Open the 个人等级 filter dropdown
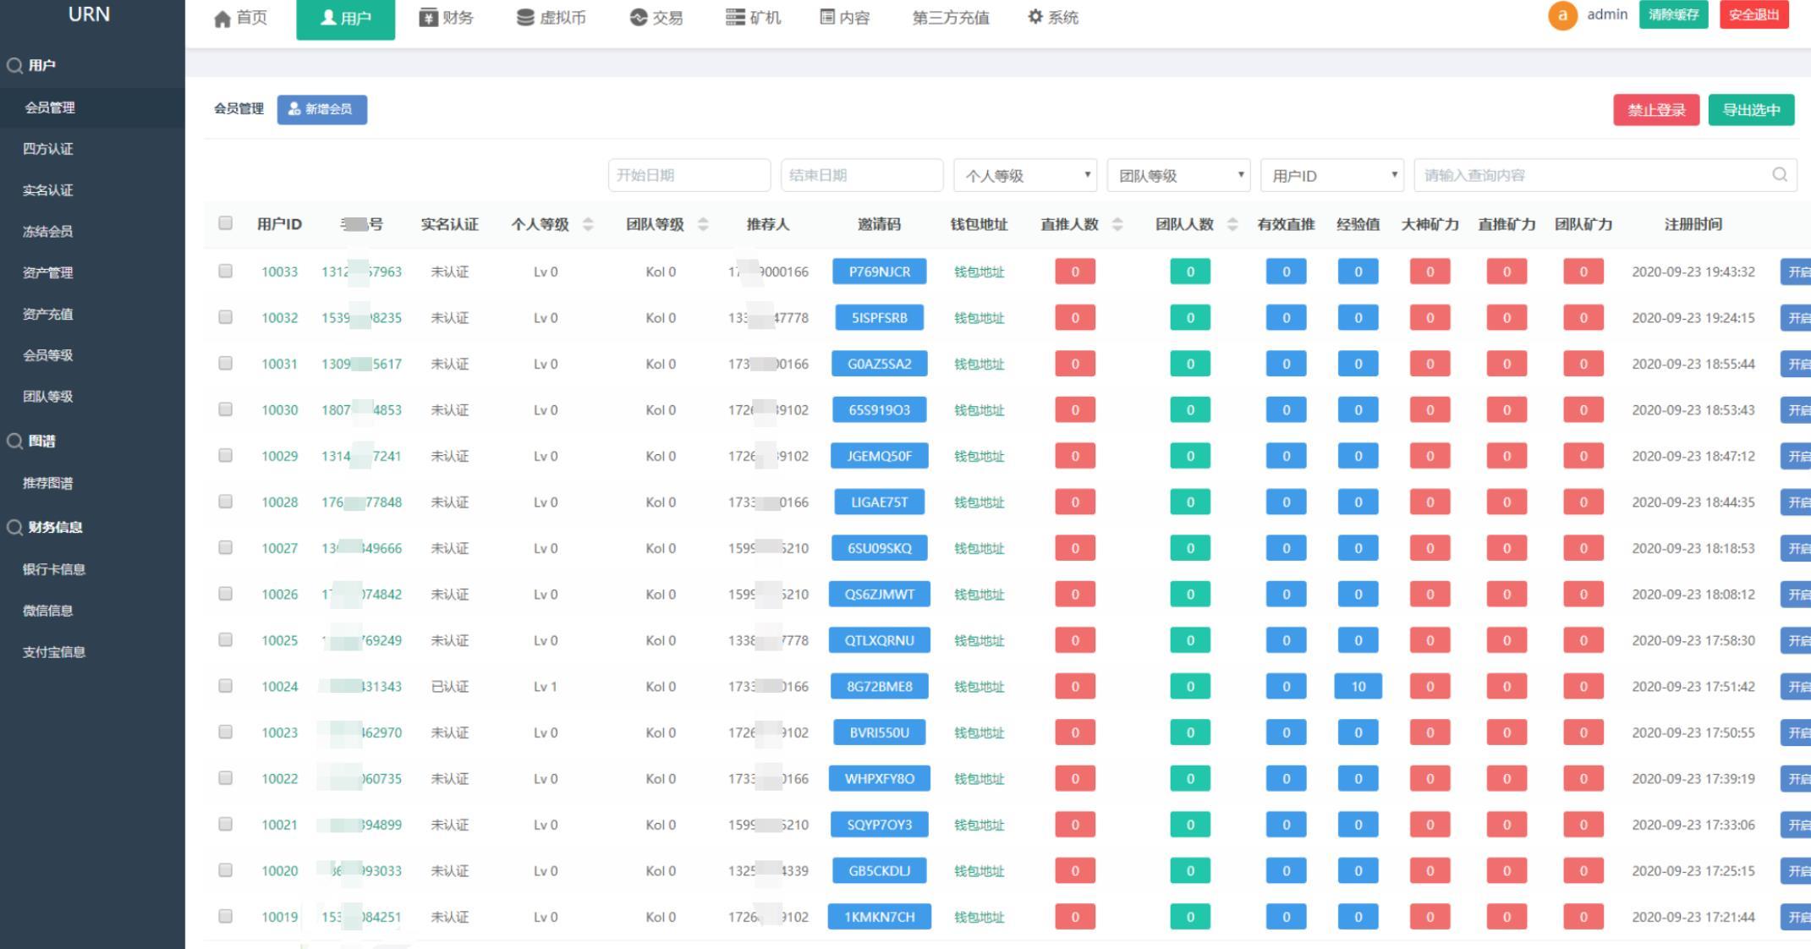The width and height of the screenshot is (1811, 949). click(x=1025, y=175)
